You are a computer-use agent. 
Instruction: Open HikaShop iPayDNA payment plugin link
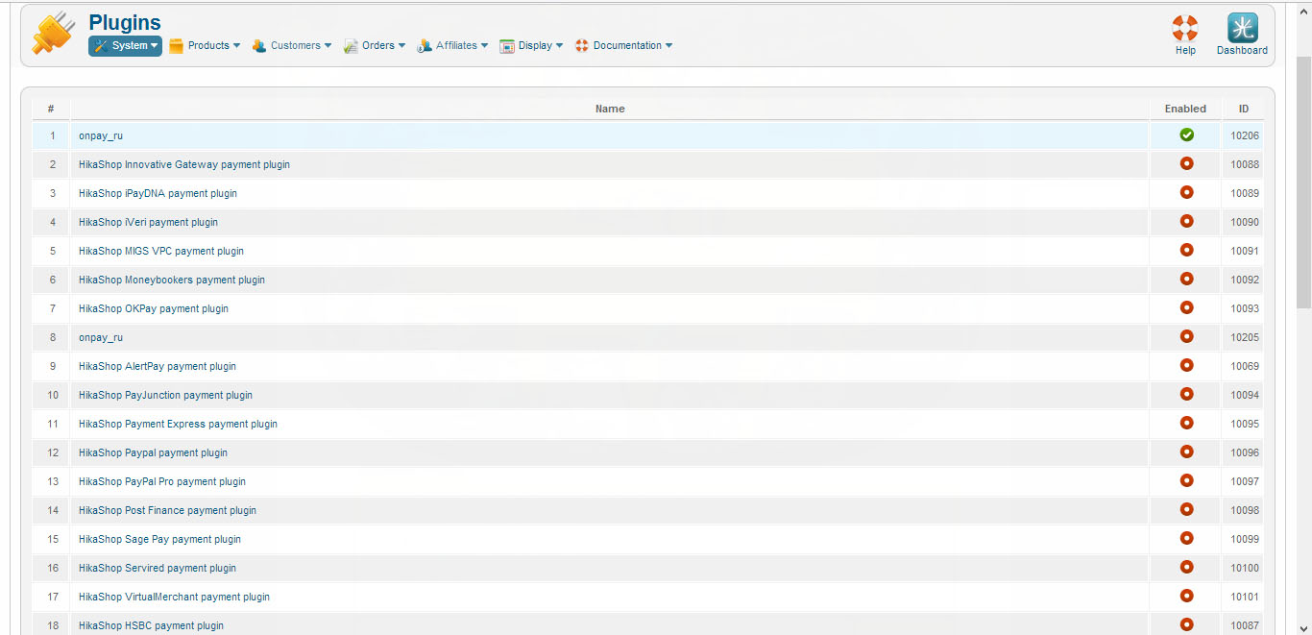pos(158,193)
